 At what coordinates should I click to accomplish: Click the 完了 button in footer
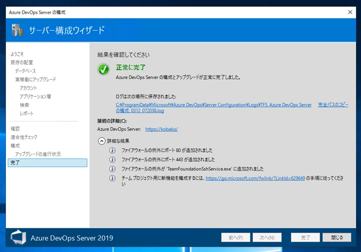305,238
